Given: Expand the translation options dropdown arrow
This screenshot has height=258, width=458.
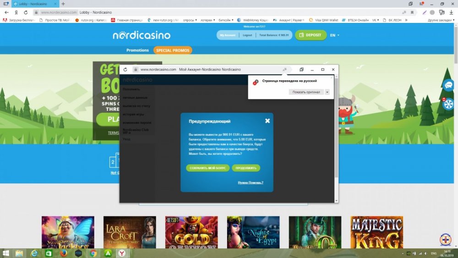Looking at the screenshot, I should pyautogui.click(x=327, y=92).
